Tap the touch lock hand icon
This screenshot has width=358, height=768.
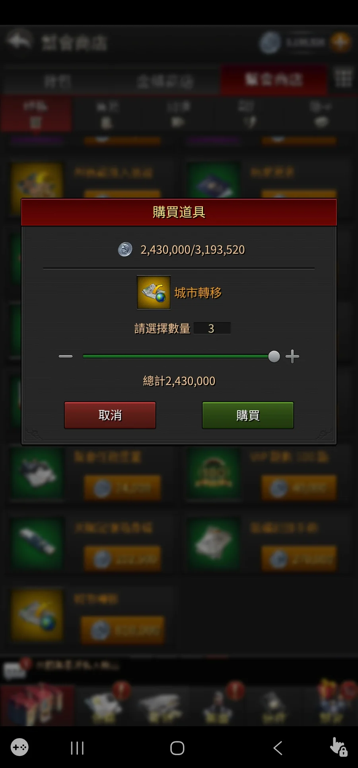point(339,747)
